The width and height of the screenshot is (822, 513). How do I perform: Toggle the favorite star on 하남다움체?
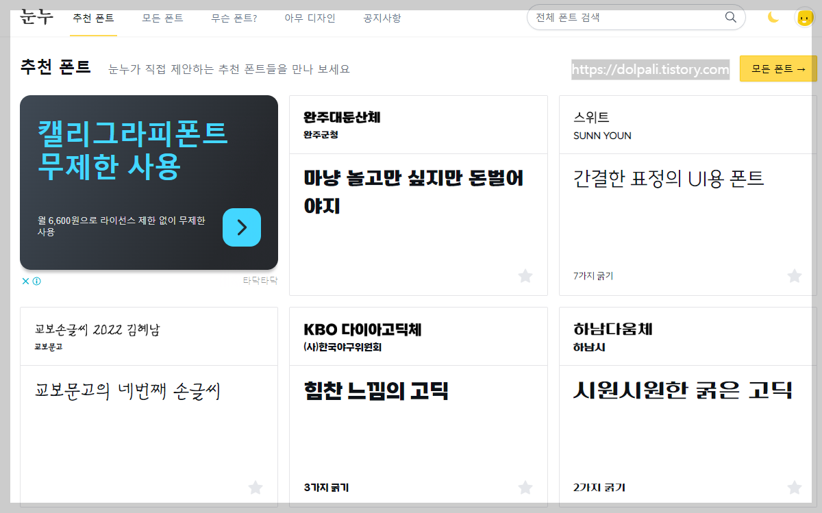click(x=795, y=488)
